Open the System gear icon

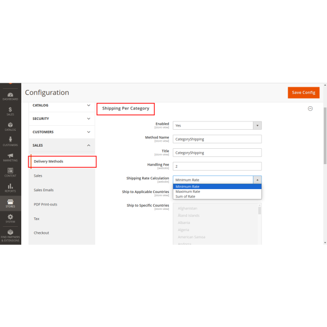click(10, 218)
